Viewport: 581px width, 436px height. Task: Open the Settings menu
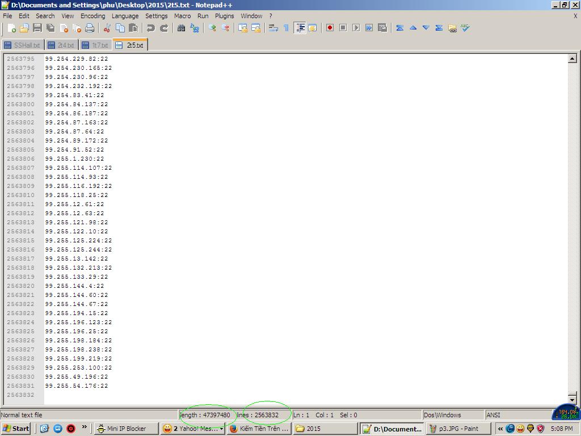157,16
